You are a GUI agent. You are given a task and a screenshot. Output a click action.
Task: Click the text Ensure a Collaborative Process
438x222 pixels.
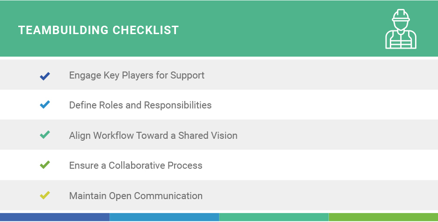click(x=136, y=165)
